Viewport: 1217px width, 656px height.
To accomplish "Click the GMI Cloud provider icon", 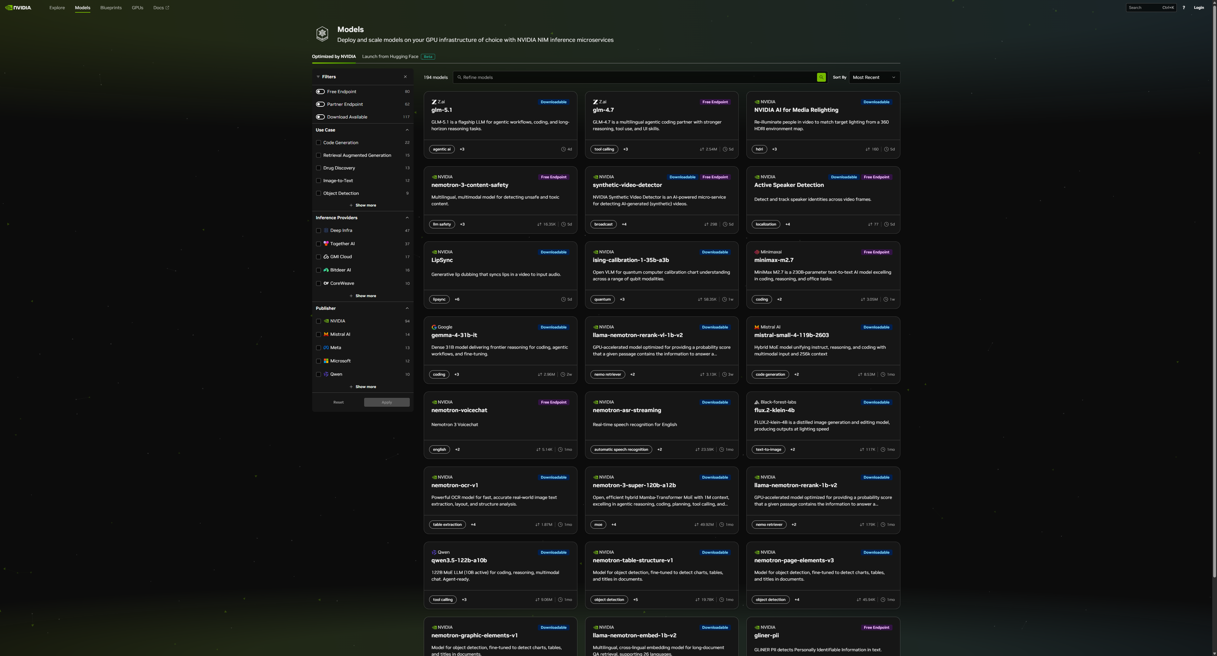I will click(326, 257).
